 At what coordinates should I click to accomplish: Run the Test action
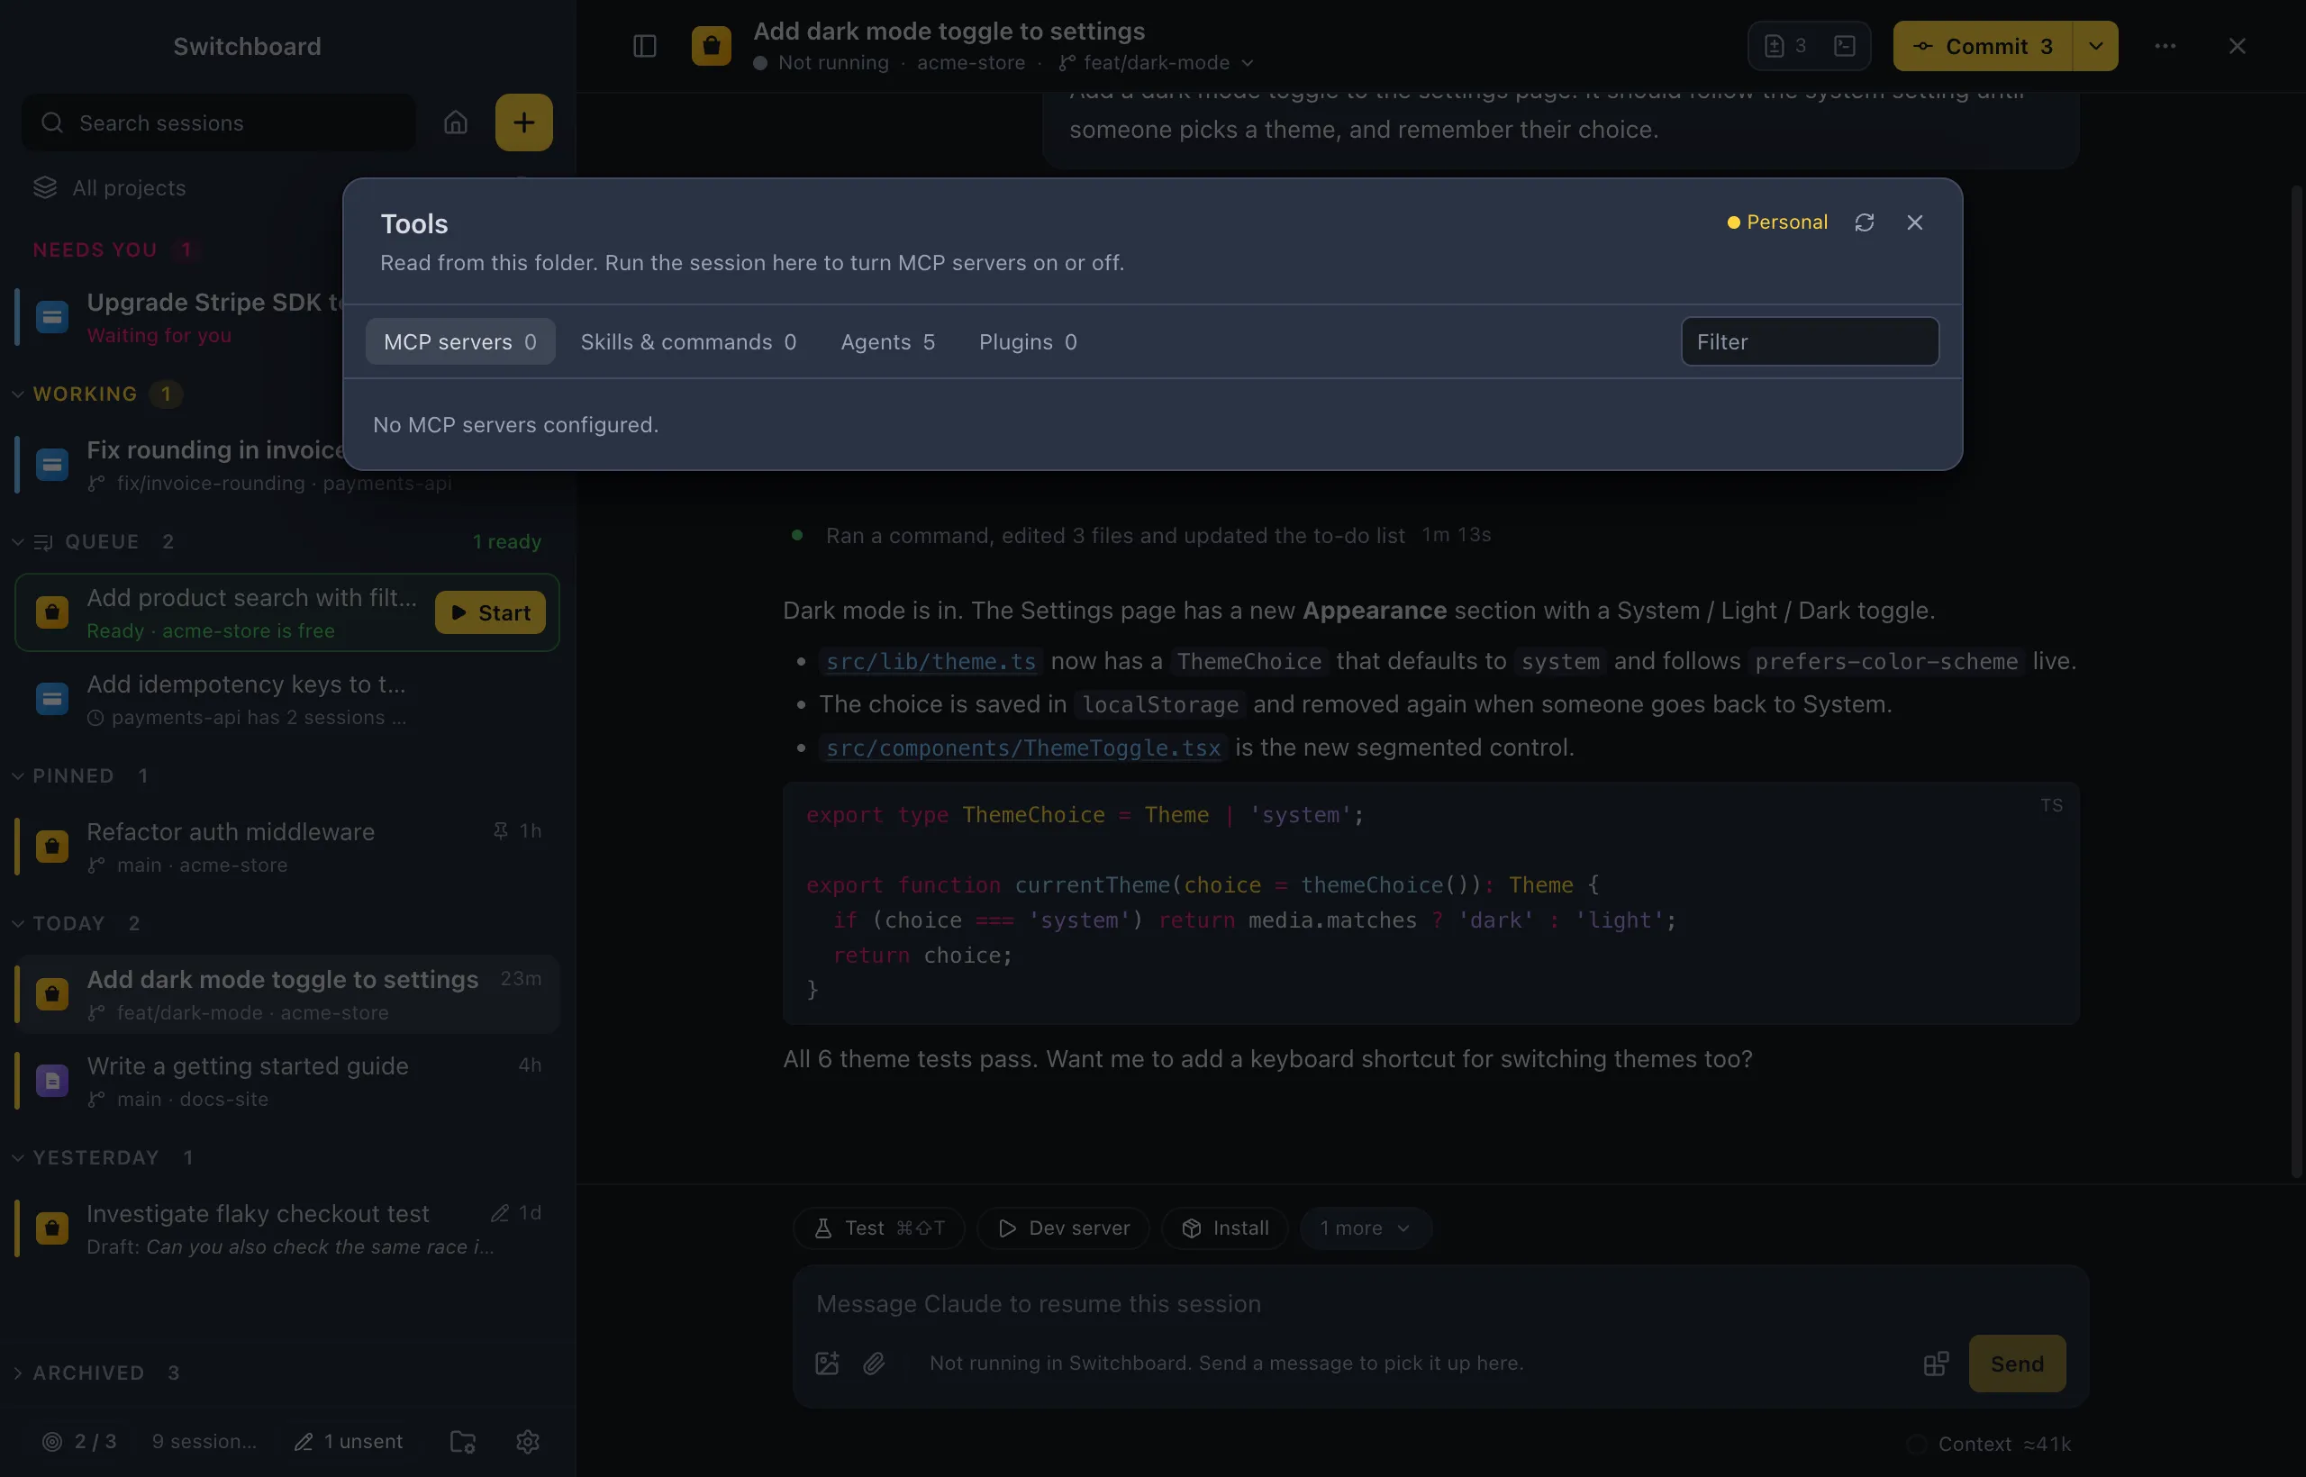pyautogui.click(x=878, y=1228)
